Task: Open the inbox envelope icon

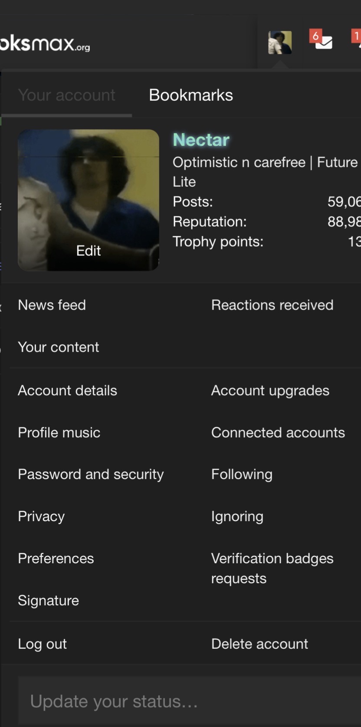Action: pyautogui.click(x=324, y=43)
